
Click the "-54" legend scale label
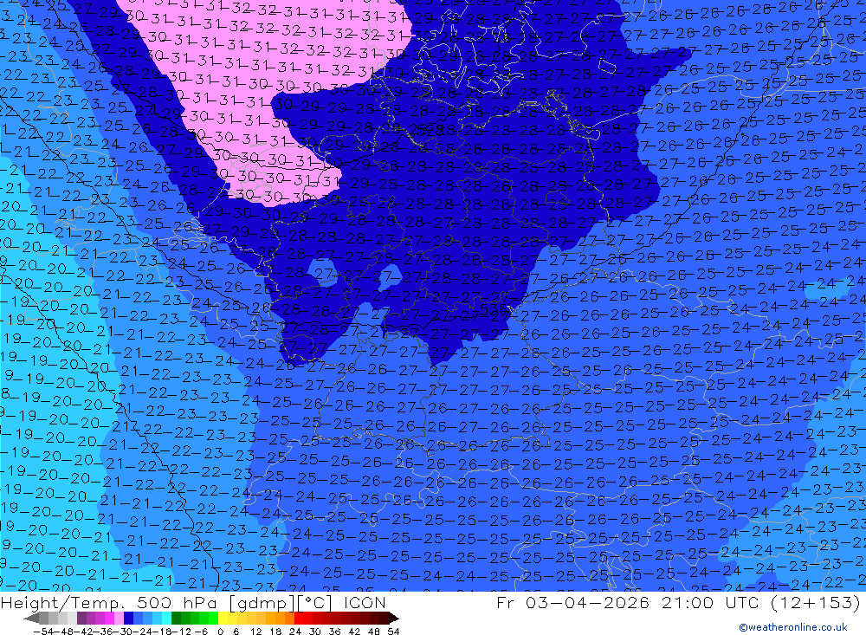43,632
